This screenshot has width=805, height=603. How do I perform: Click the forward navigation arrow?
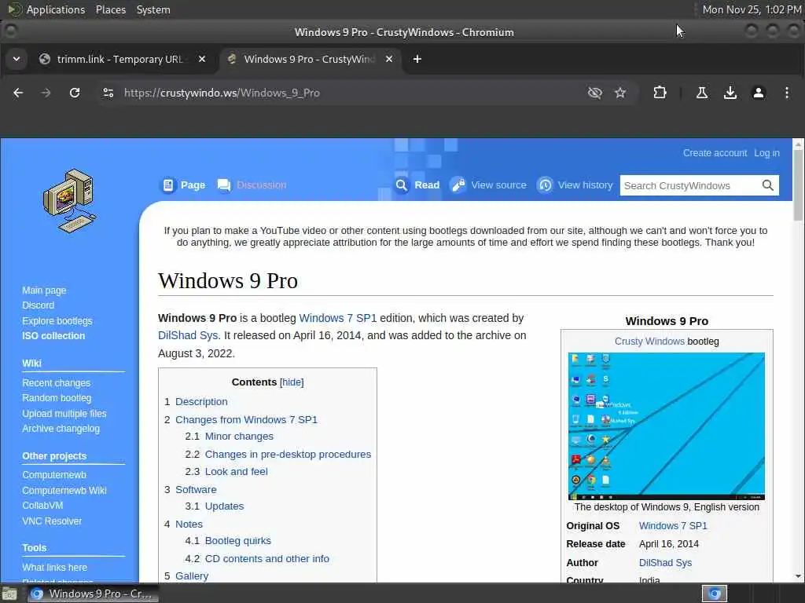46,93
